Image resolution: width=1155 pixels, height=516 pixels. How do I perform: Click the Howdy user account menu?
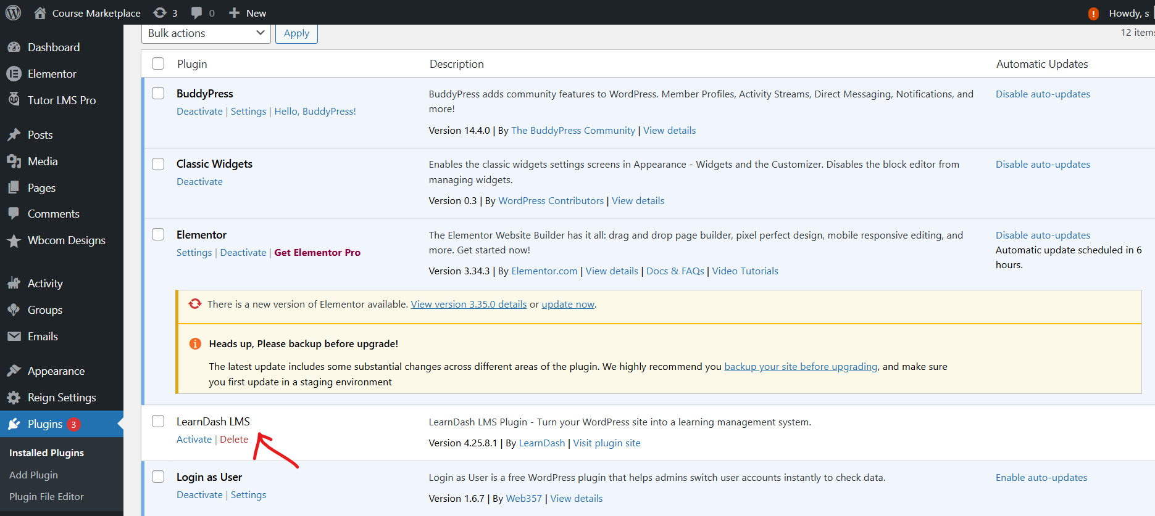1130,14
